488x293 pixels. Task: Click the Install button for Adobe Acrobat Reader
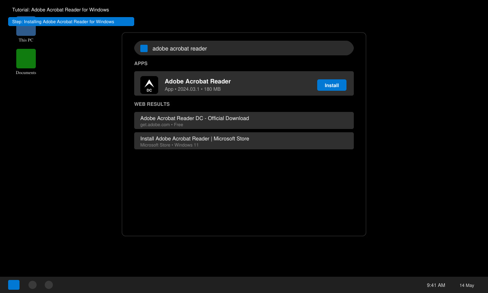332,85
